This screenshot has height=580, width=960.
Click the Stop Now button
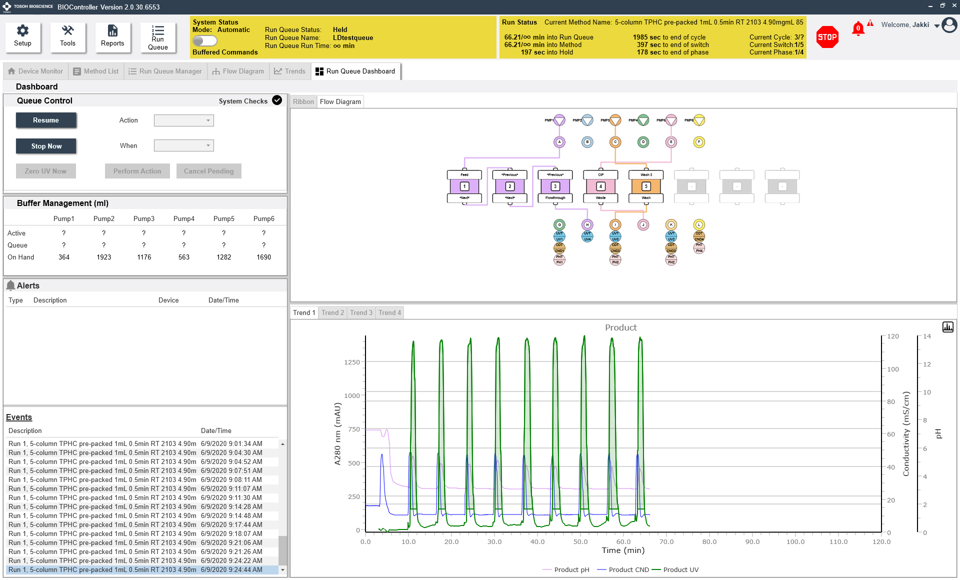pos(45,145)
